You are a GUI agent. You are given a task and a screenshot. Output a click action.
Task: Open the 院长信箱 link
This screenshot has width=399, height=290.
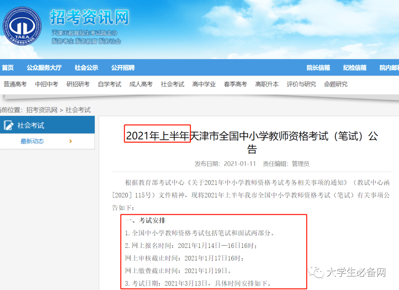(x=318, y=68)
